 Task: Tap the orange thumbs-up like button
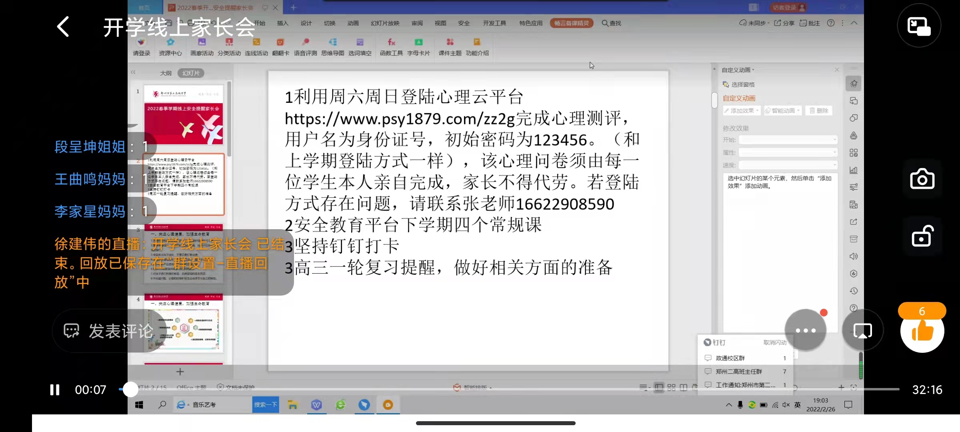pos(922,331)
